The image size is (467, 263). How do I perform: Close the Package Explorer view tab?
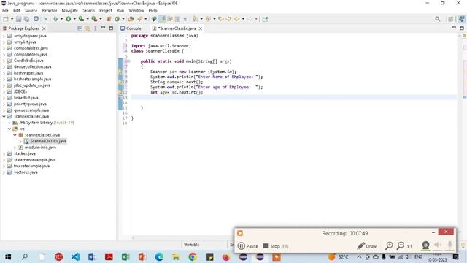pos(44,28)
